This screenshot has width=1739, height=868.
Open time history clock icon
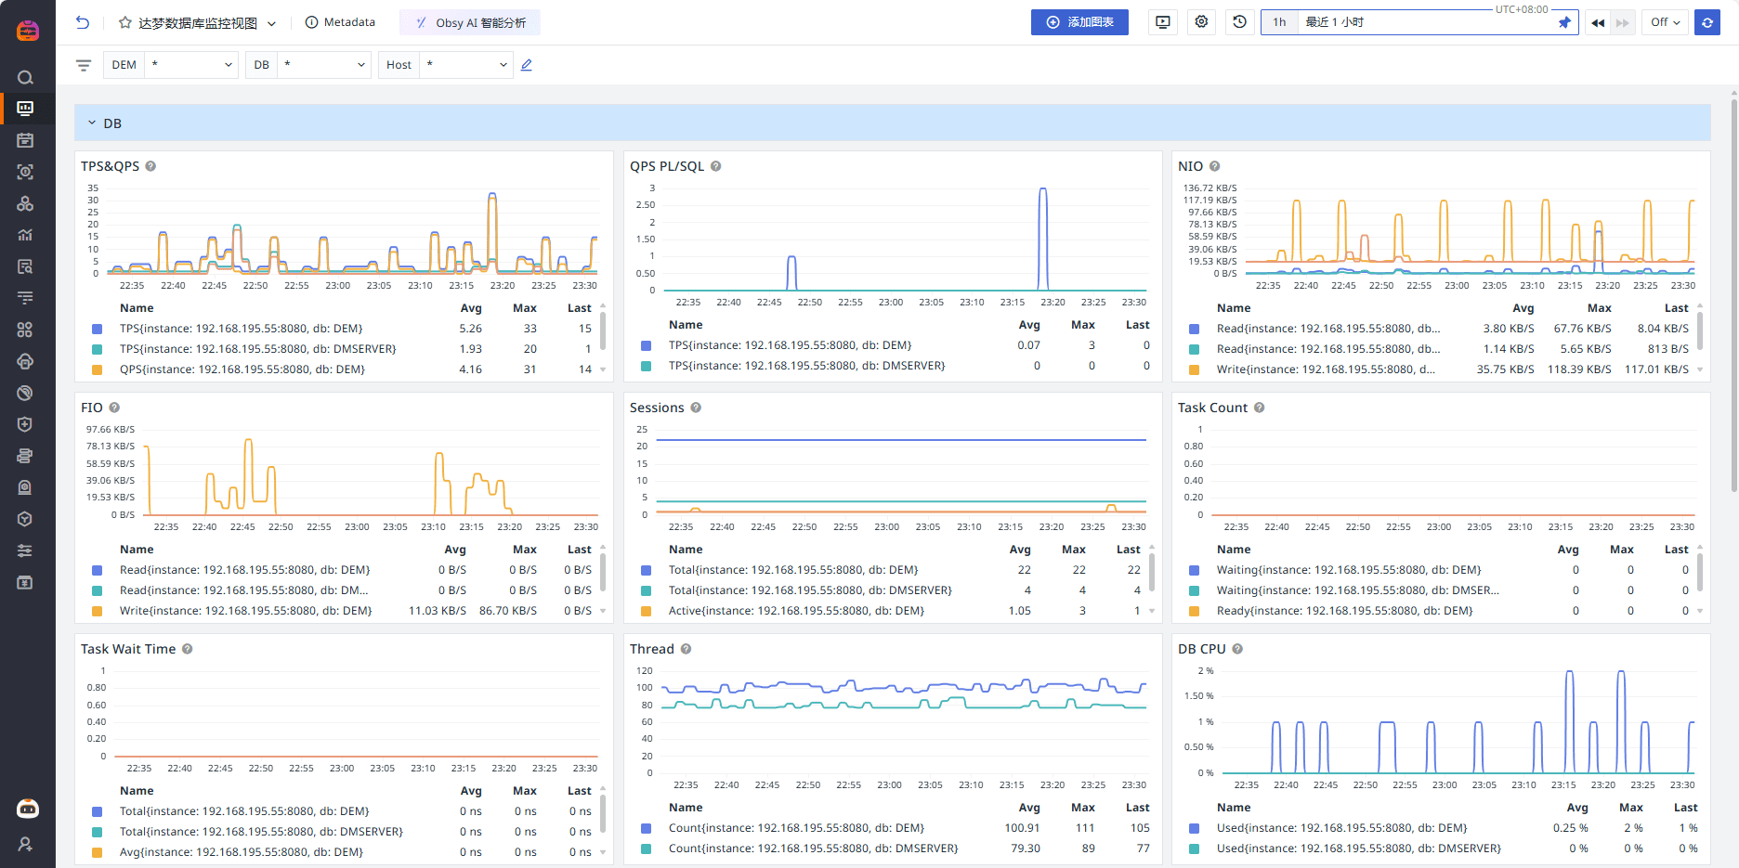point(1239,22)
